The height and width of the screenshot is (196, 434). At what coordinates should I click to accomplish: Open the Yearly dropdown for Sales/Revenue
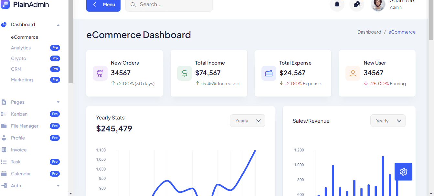click(x=388, y=120)
